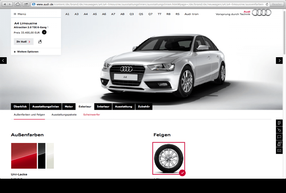Screen dimensions: 286x193
Task: Click the Audi URL address field
Action: (x=149, y=4)
